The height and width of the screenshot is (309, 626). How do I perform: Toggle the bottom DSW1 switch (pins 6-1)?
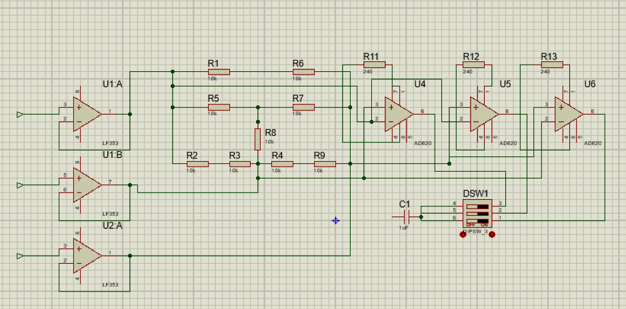(477, 219)
